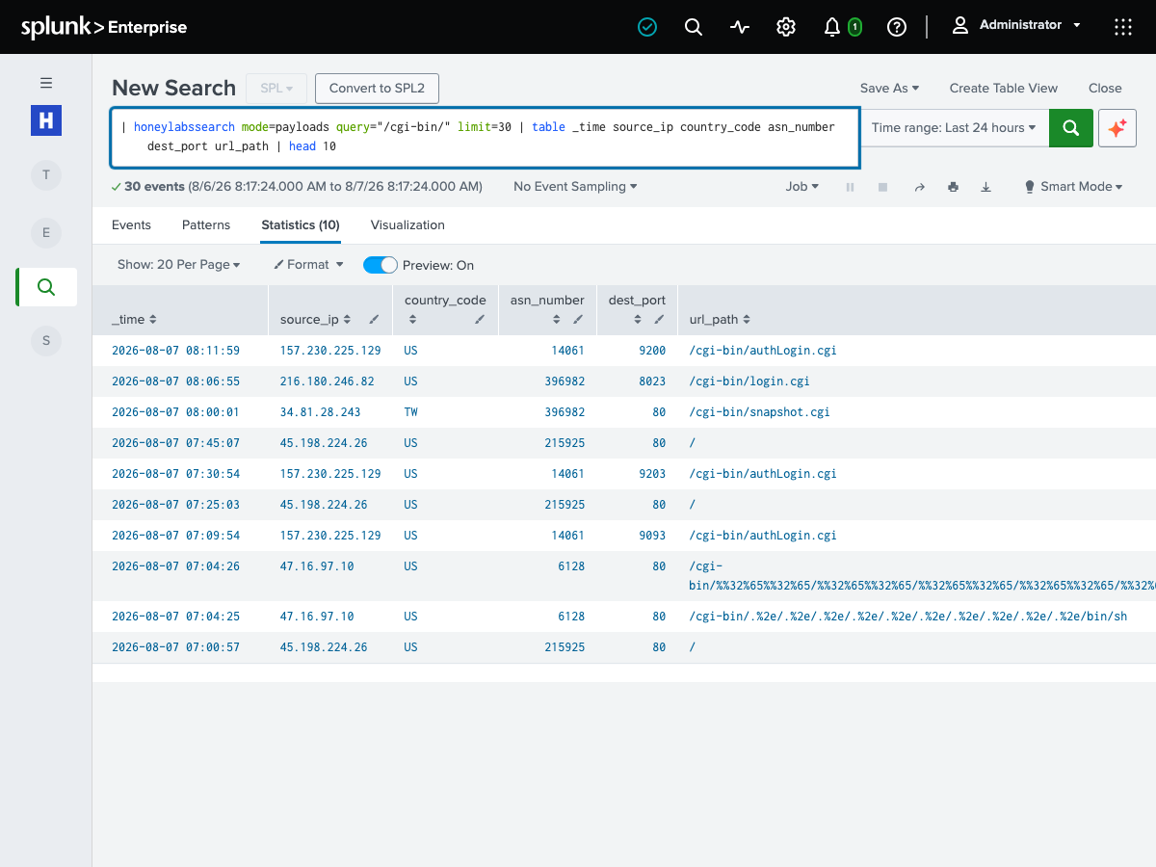Open the Show 20 Per Page dropdown
The height and width of the screenshot is (867, 1156).
click(178, 264)
